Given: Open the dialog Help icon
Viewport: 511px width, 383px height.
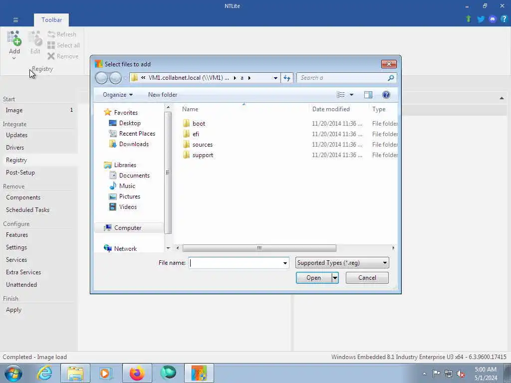Looking at the screenshot, I should click(386, 95).
